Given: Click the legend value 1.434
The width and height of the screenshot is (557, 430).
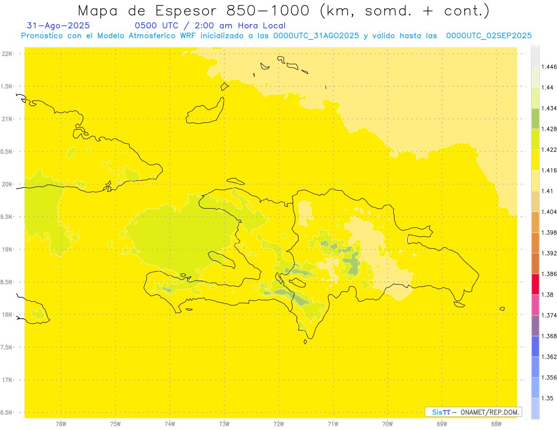Looking at the screenshot, I should coord(550,108).
